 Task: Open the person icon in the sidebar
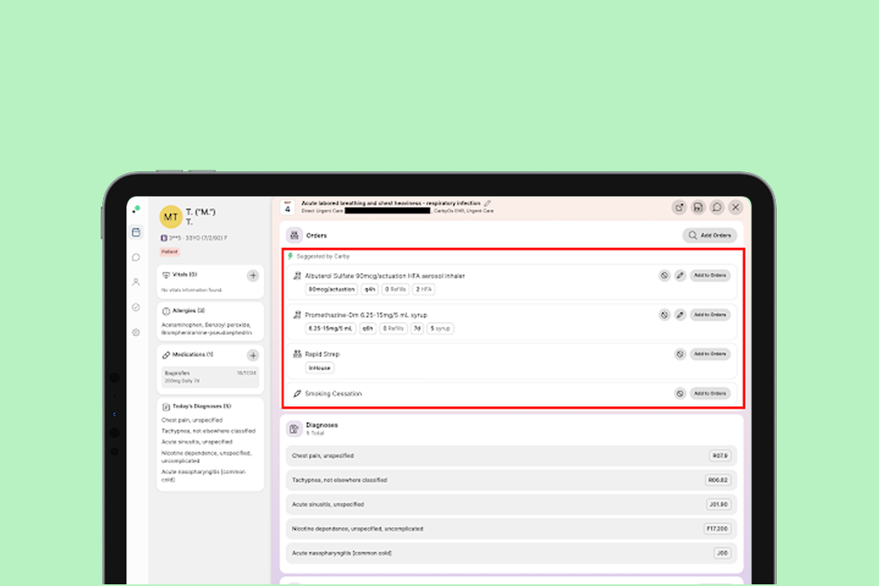[137, 282]
